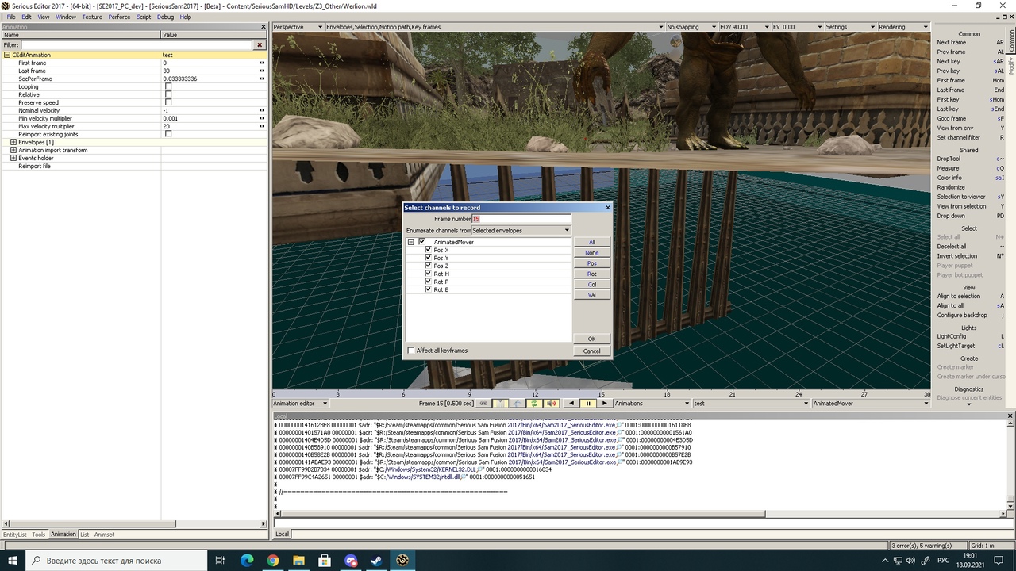Uncheck the Rot.H channel

(429, 274)
